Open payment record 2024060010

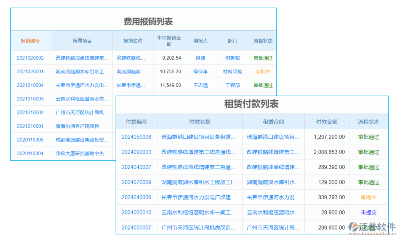[136, 212]
